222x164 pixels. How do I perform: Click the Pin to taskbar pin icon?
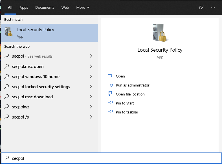coord(110,112)
